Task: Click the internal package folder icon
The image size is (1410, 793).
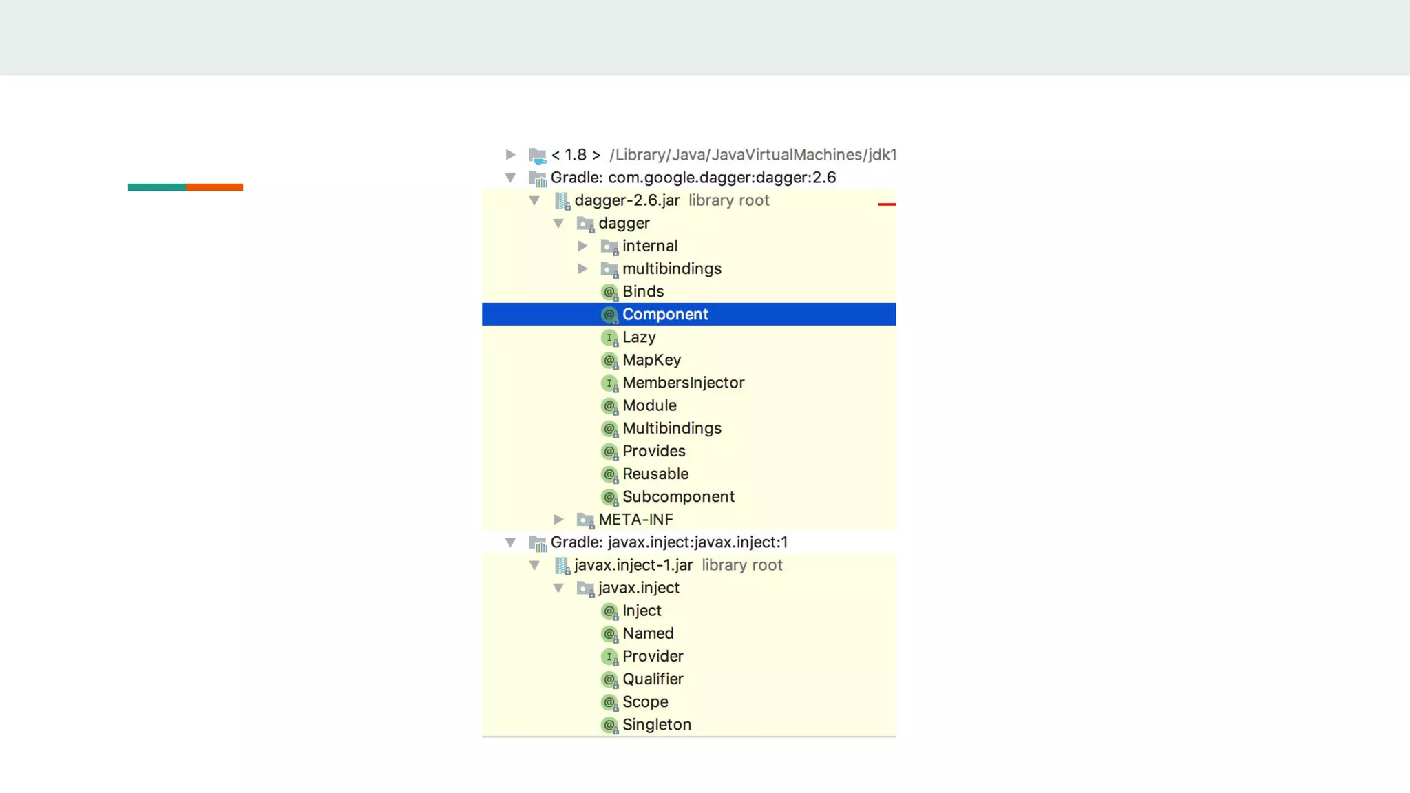Action: pyautogui.click(x=609, y=246)
